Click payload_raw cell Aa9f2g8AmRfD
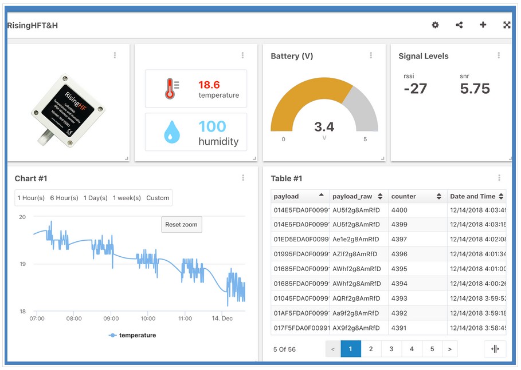 click(x=355, y=313)
